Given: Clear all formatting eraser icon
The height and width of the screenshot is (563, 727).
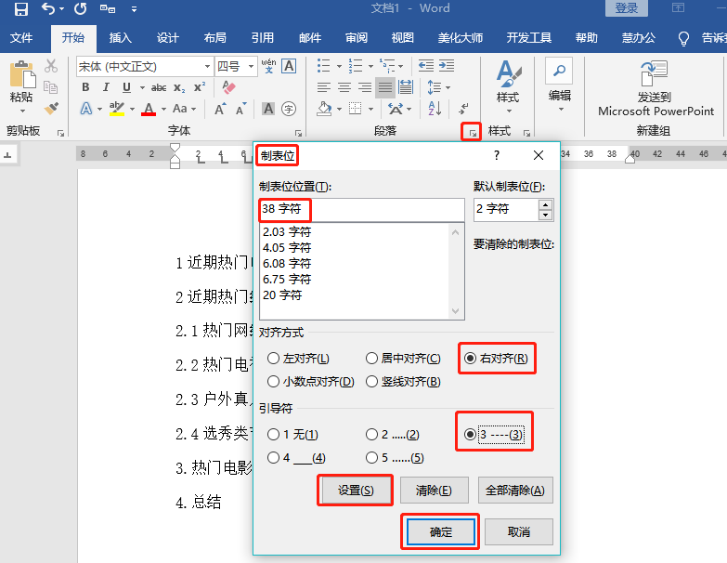Looking at the screenshot, I should (x=228, y=87).
